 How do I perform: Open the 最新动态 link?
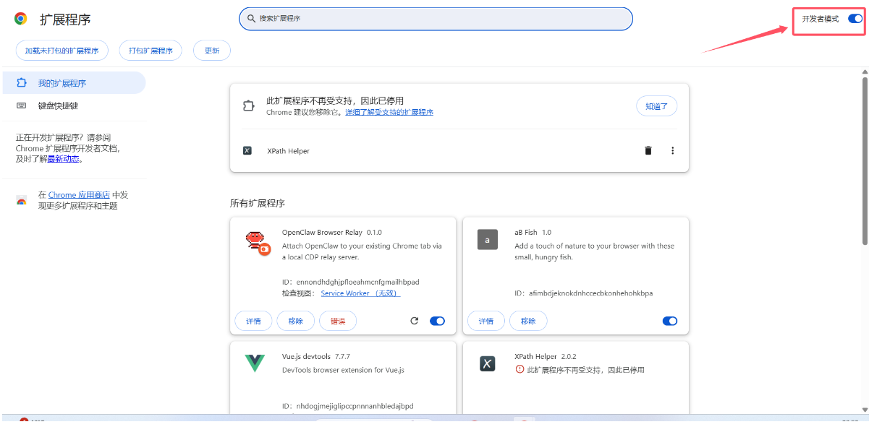[63, 159]
